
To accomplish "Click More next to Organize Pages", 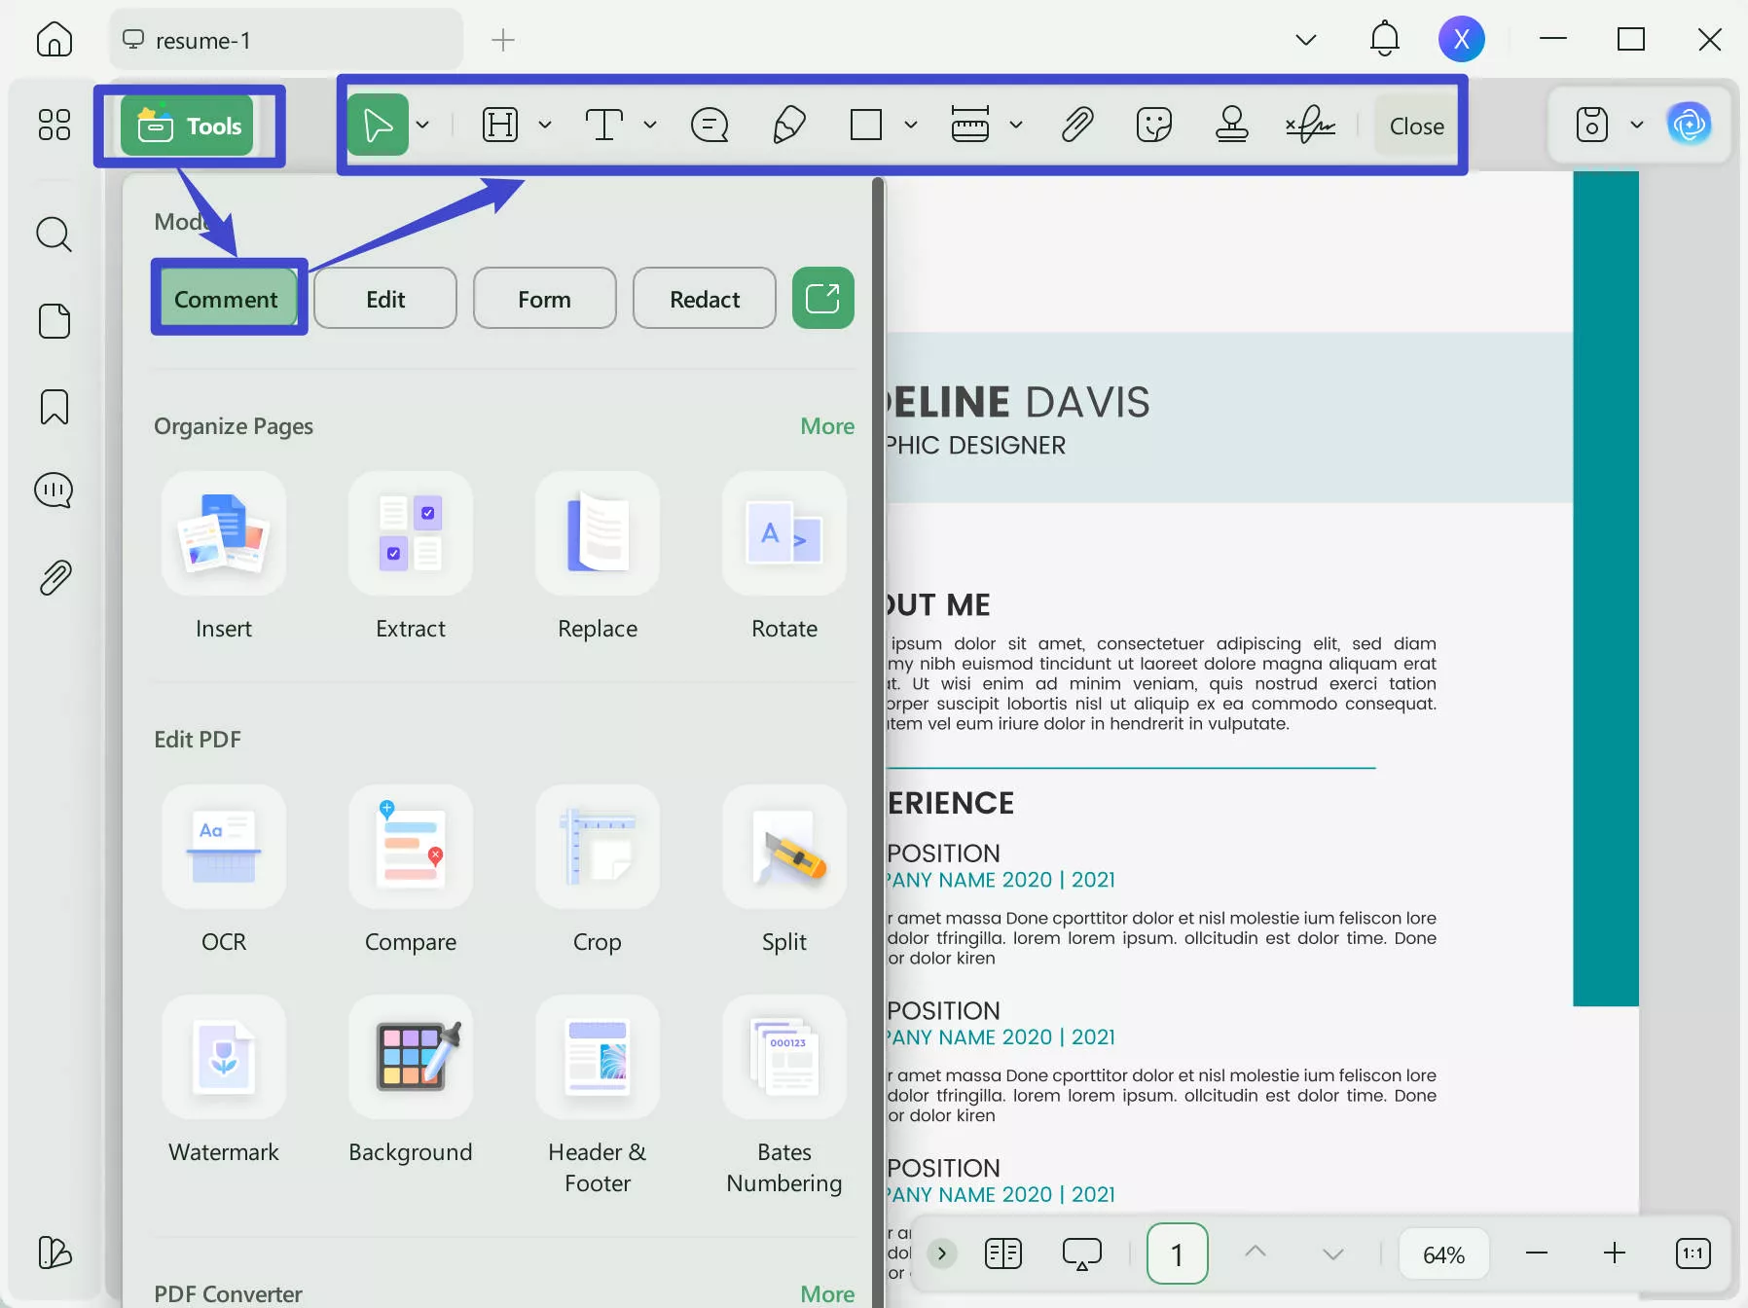I will [826, 425].
